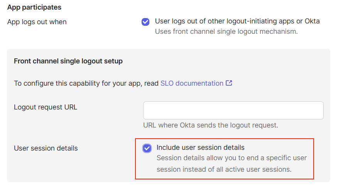Click the SLO documentation link
Image resolution: width=338 pixels, height=189 pixels.
[192, 83]
